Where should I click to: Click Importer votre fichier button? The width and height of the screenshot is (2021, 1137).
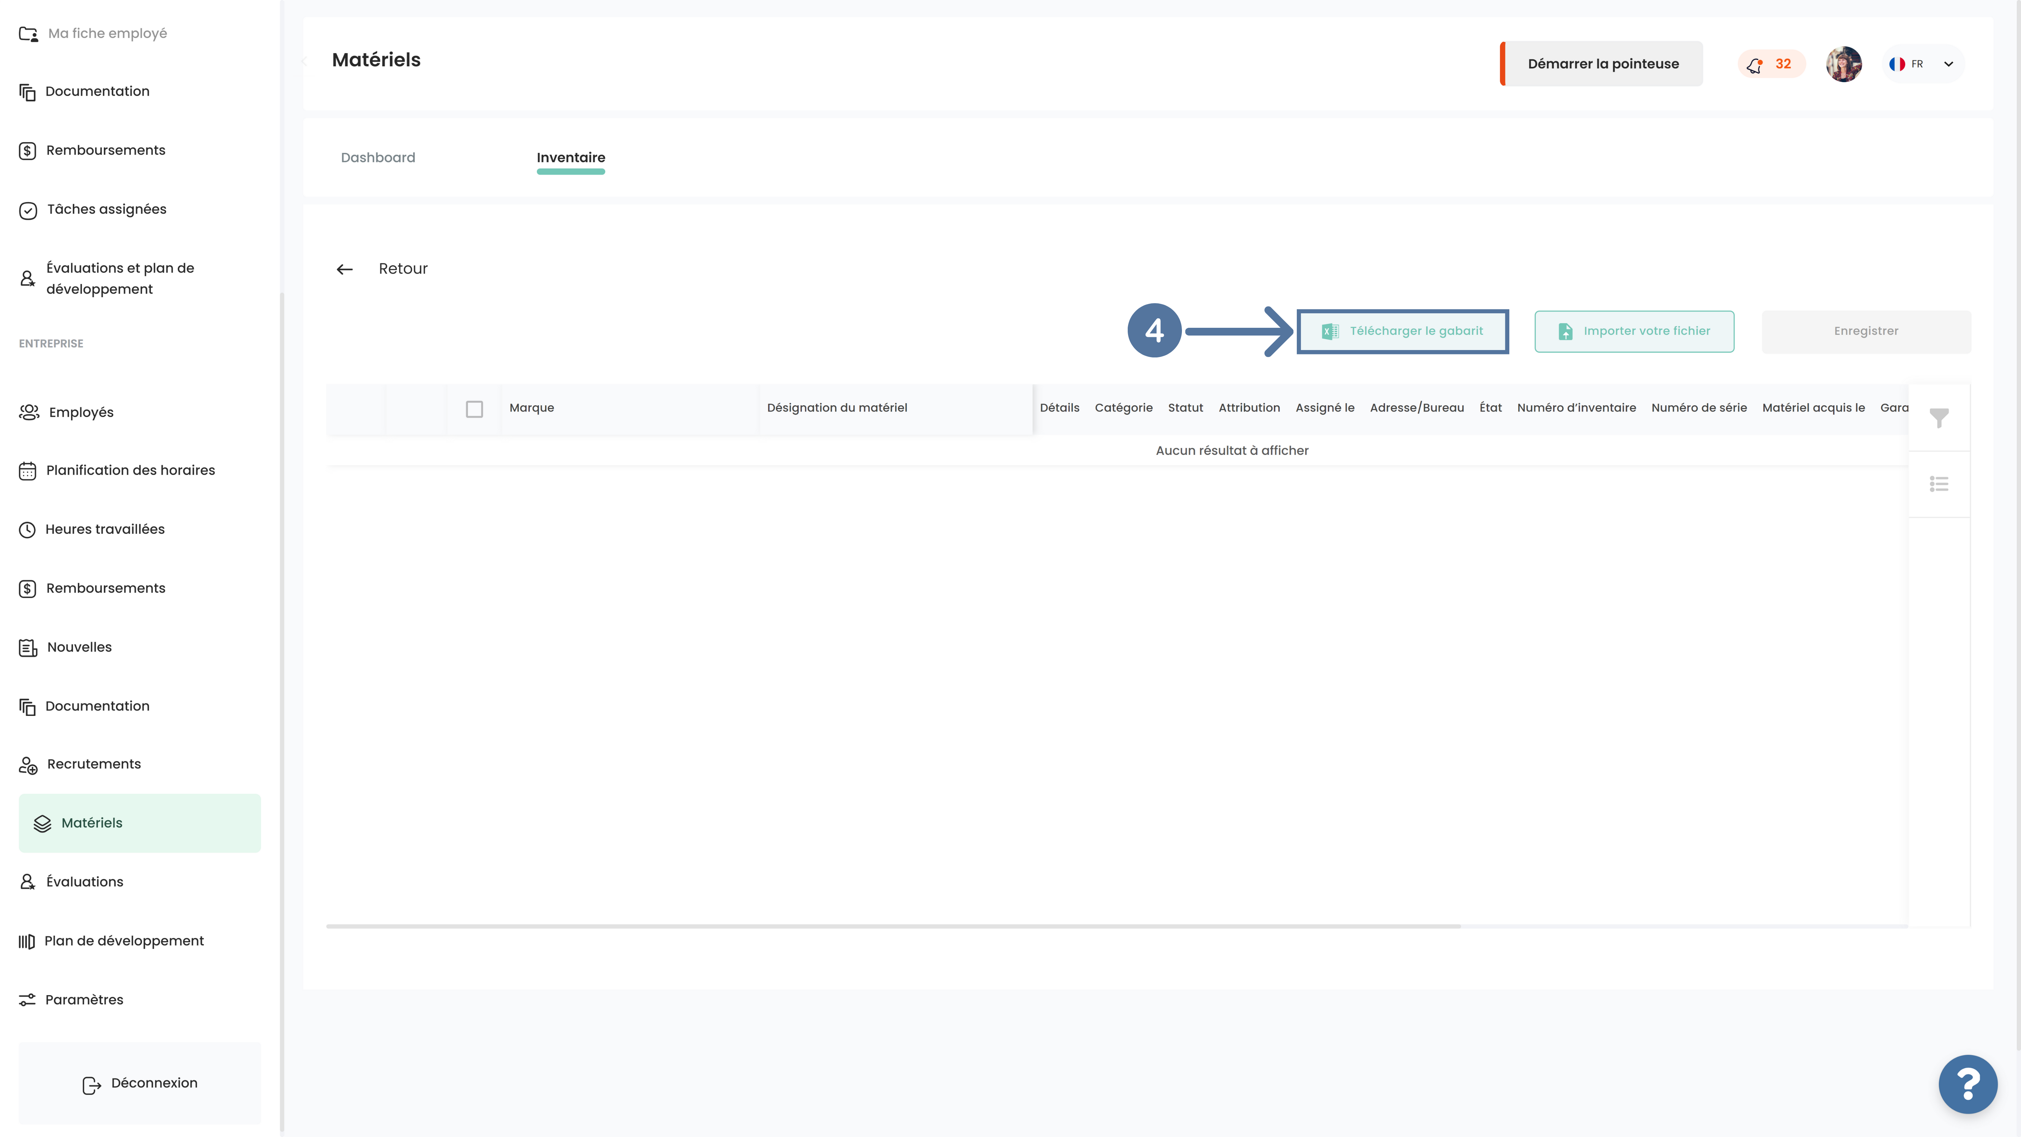pos(1634,332)
